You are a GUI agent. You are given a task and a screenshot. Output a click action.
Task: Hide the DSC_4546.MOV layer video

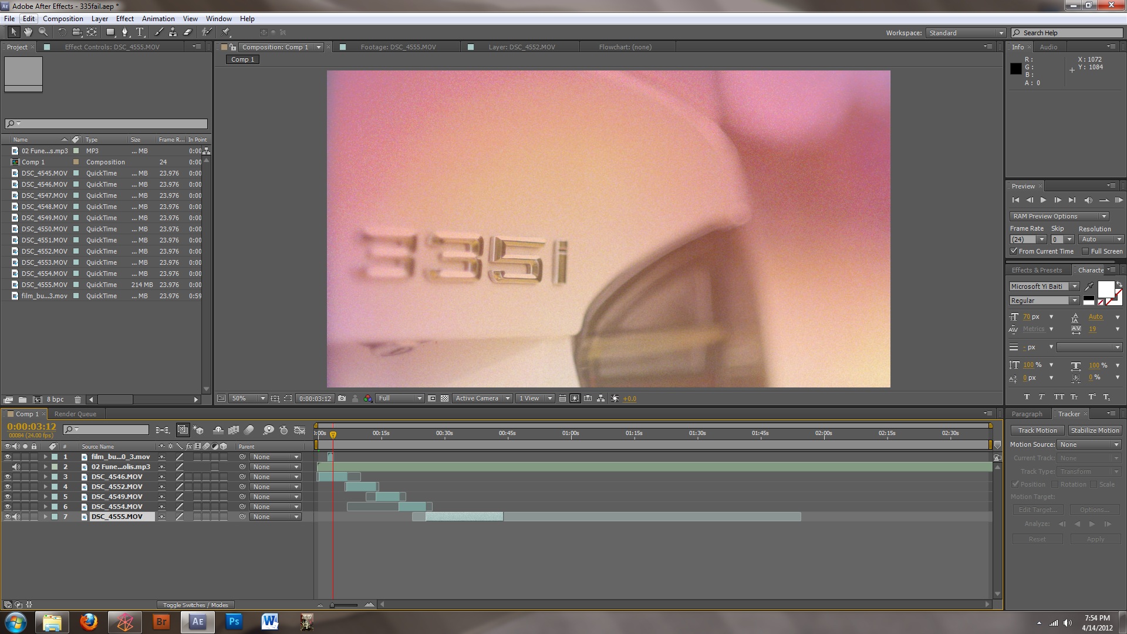pyautogui.click(x=8, y=477)
